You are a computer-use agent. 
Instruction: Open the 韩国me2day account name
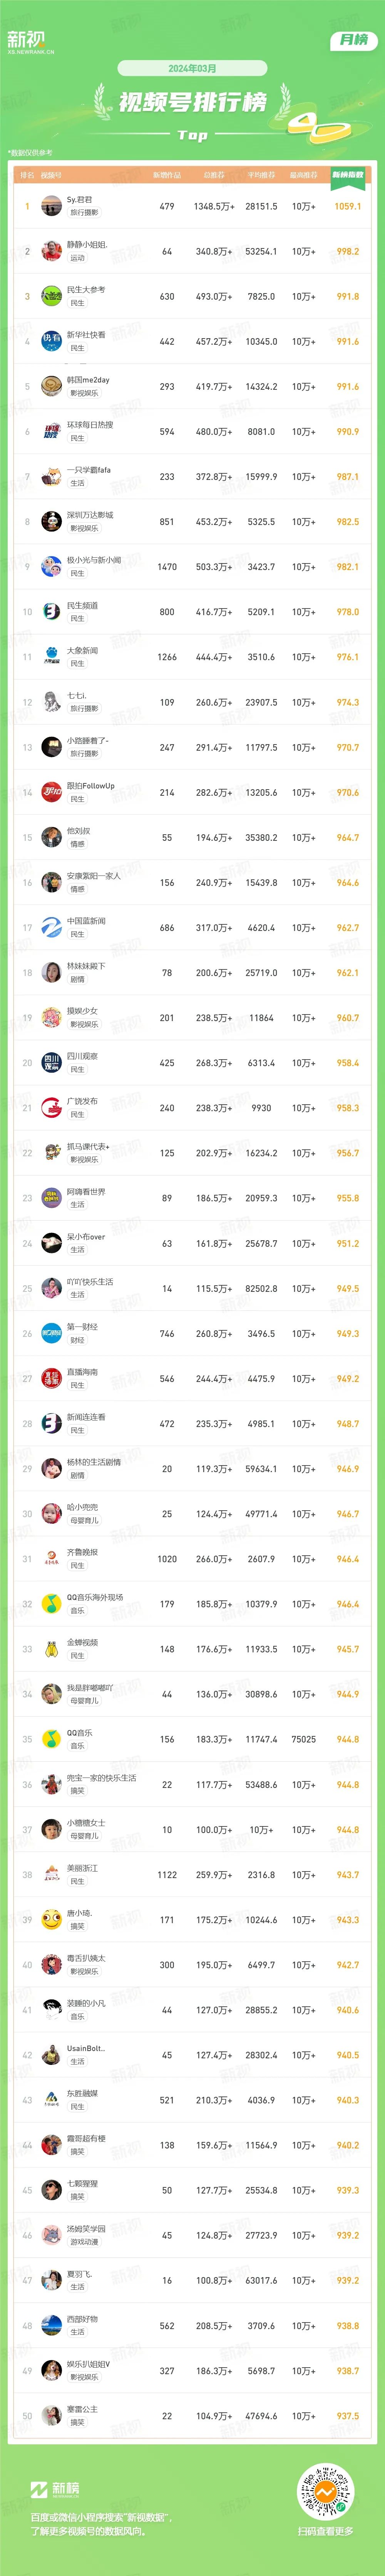pos(88,380)
